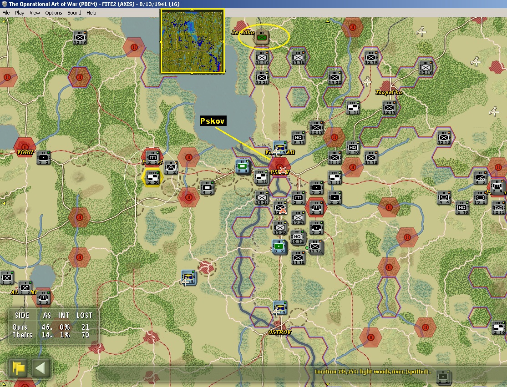
Task: Select the air unit counter north of Pskov
Action: 279,148
